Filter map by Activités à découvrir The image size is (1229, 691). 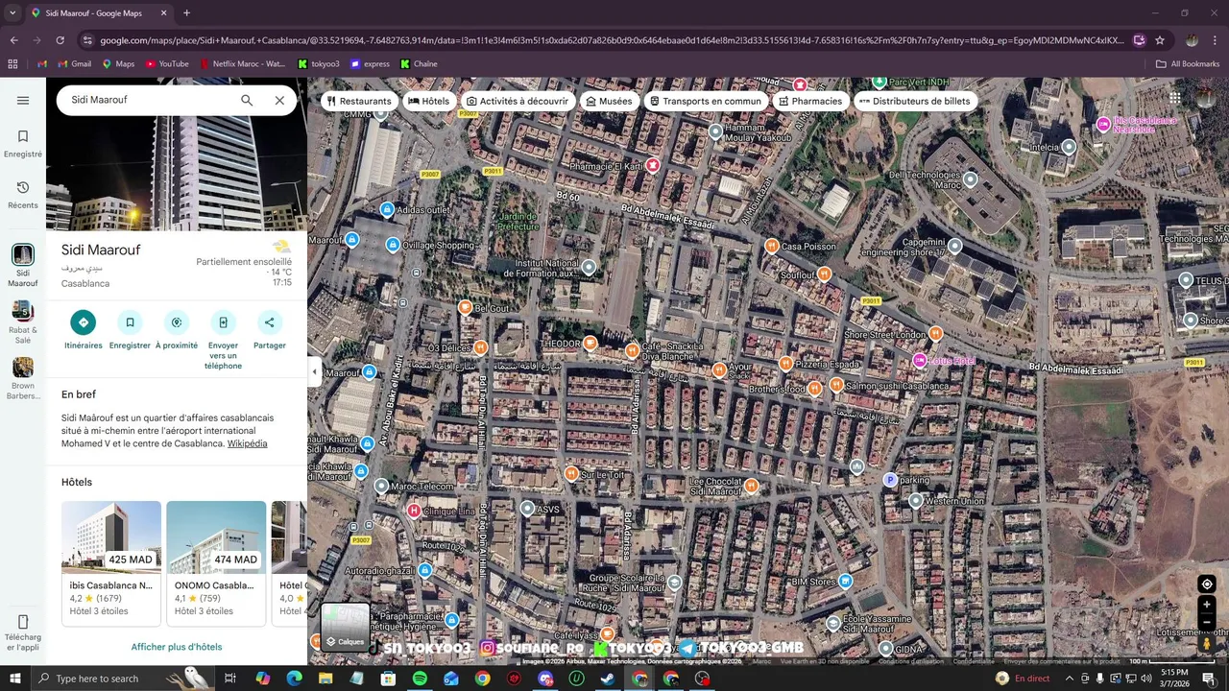(x=517, y=101)
